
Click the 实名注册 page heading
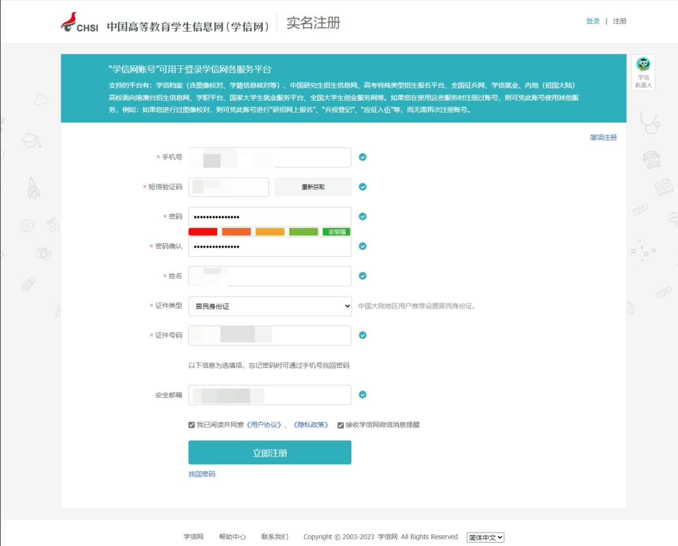pos(314,23)
